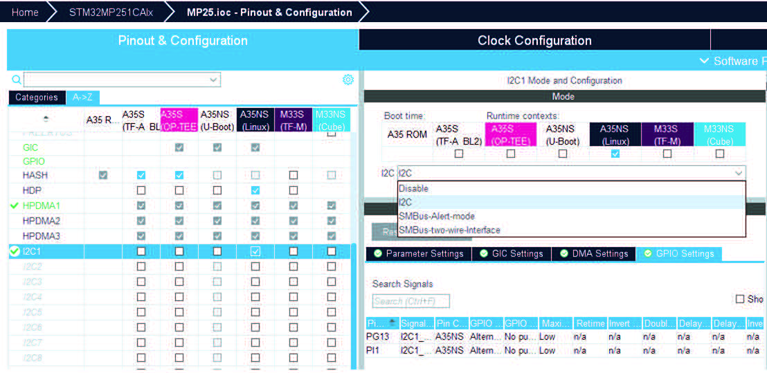Switch to the Clock Configuration tab
This screenshot has width=767, height=373.
pos(534,40)
